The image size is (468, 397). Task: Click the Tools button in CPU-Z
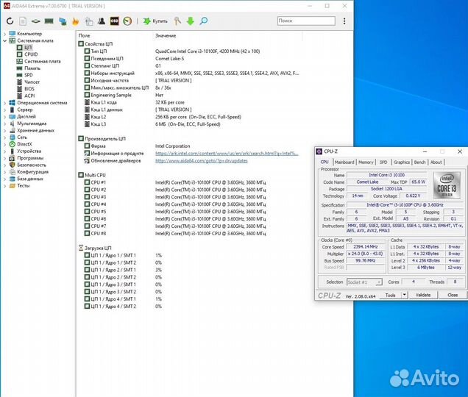pos(390,295)
